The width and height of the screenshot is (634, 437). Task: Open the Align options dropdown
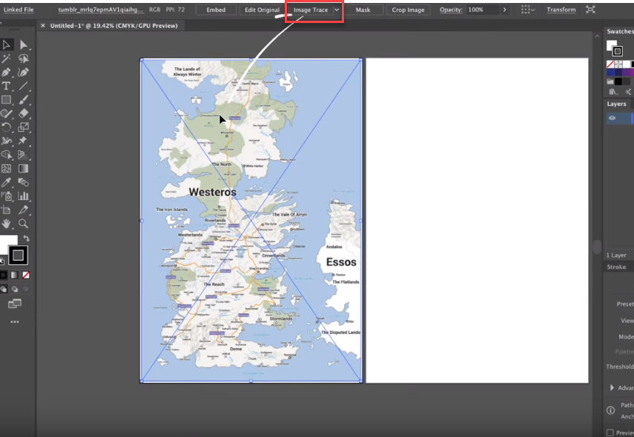point(528,10)
